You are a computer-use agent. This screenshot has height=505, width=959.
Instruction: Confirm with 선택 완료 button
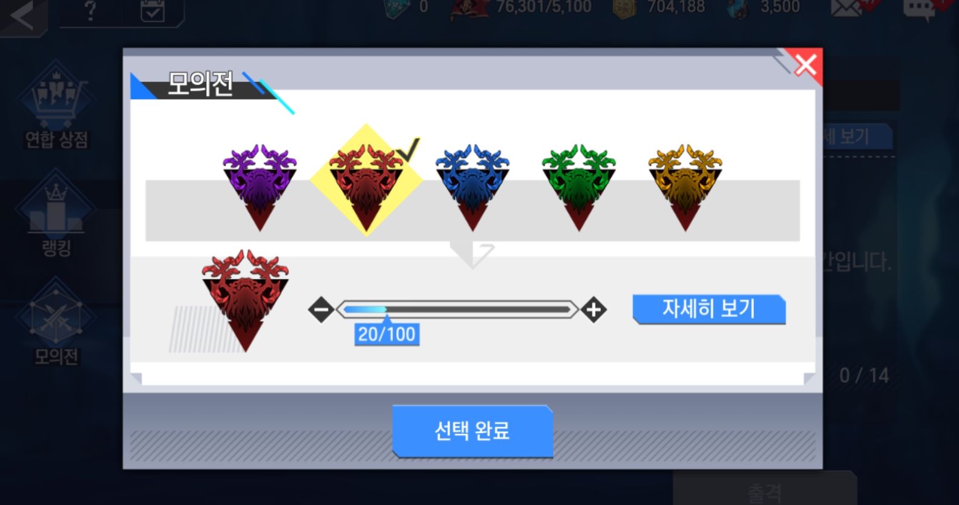coord(473,431)
